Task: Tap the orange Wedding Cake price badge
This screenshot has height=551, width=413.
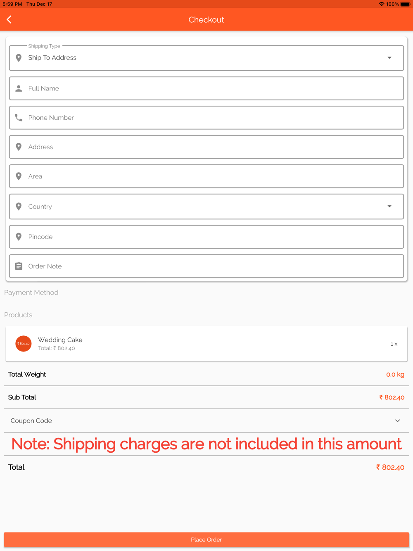Action: [24, 344]
